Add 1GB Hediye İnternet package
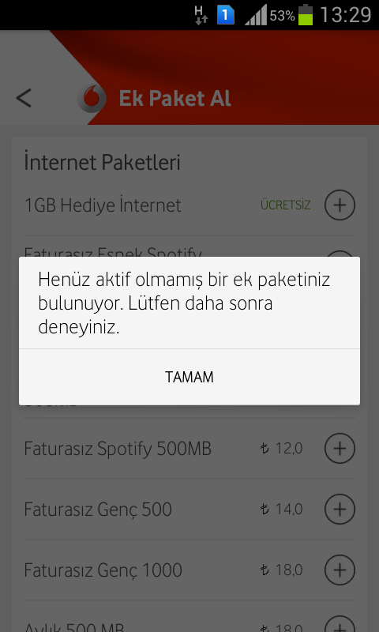The height and width of the screenshot is (632, 379). [340, 205]
